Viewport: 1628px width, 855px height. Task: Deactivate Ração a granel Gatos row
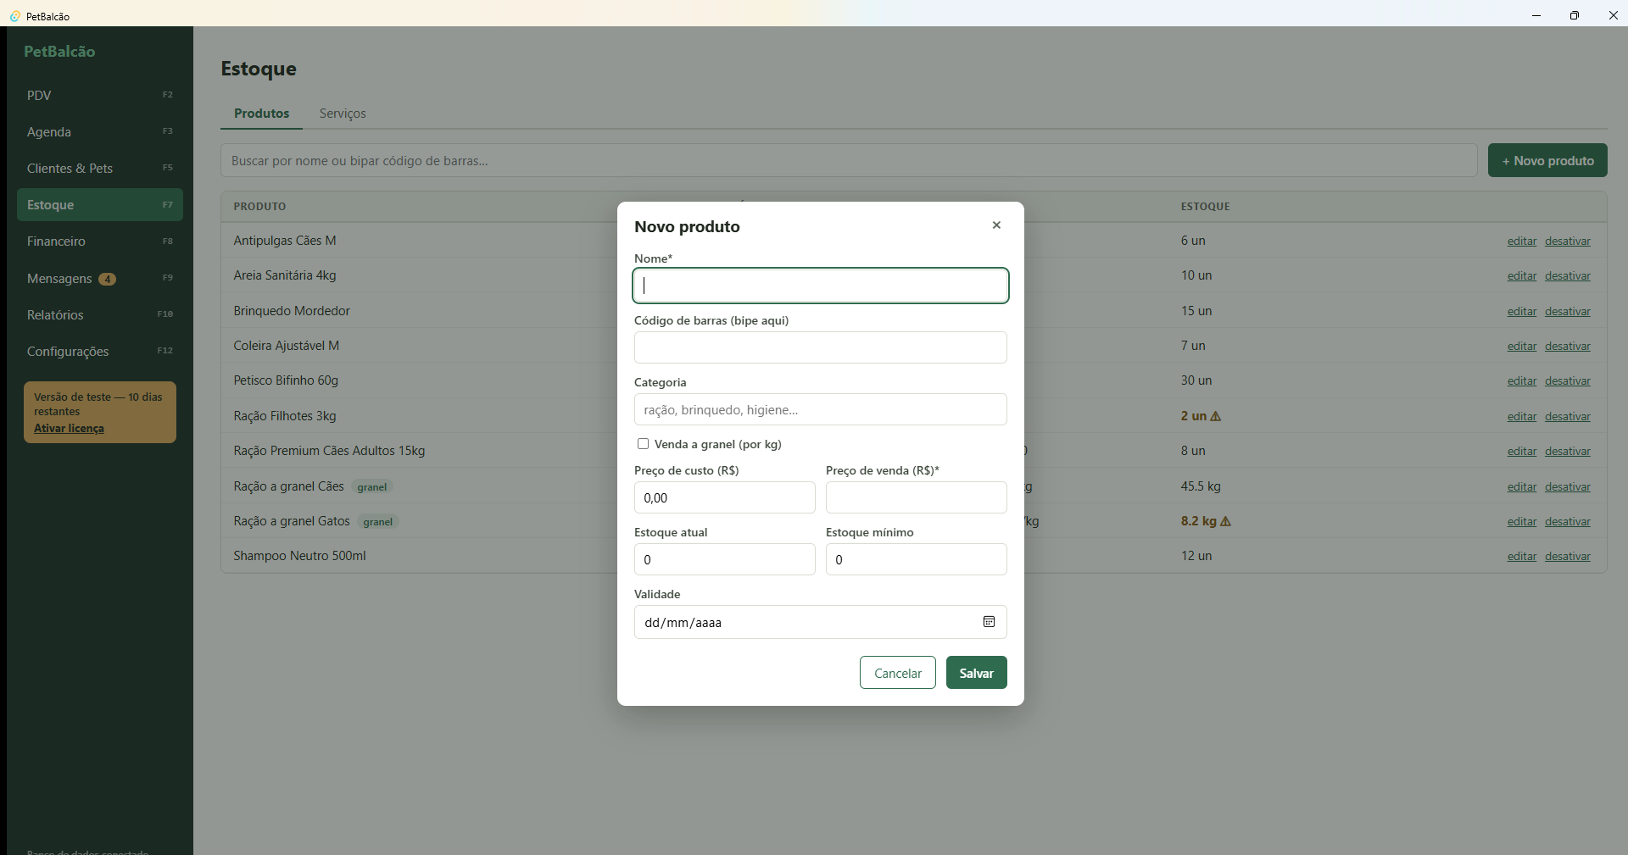click(1568, 521)
